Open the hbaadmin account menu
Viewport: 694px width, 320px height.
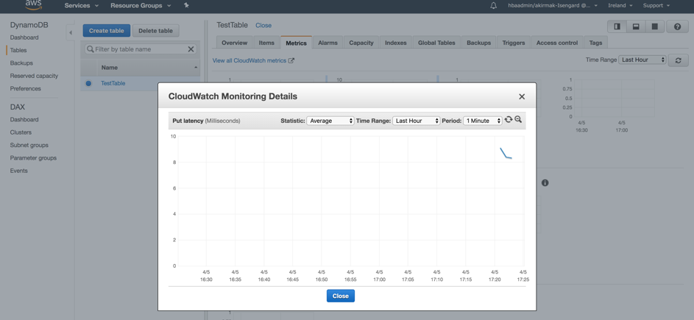[x=553, y=5]
